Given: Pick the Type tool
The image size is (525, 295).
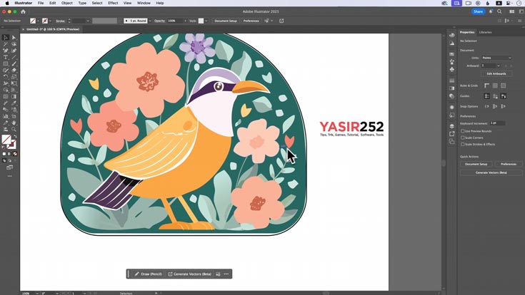Looking at the screenshot, I should [x=6, y=57].
